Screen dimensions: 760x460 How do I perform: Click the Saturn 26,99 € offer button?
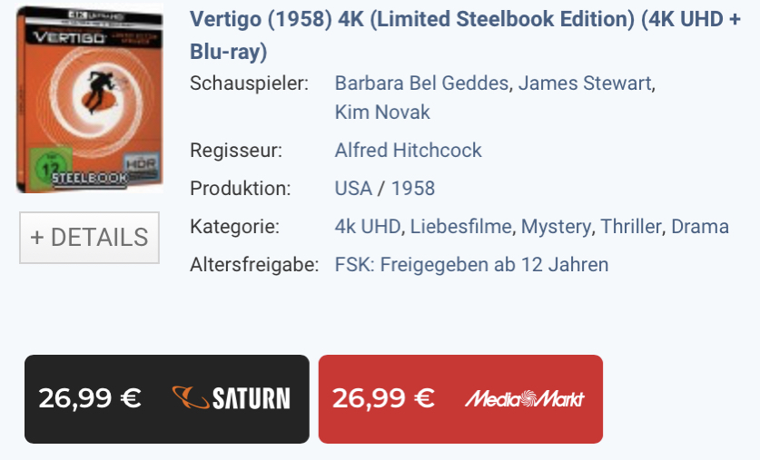(167, 399)
